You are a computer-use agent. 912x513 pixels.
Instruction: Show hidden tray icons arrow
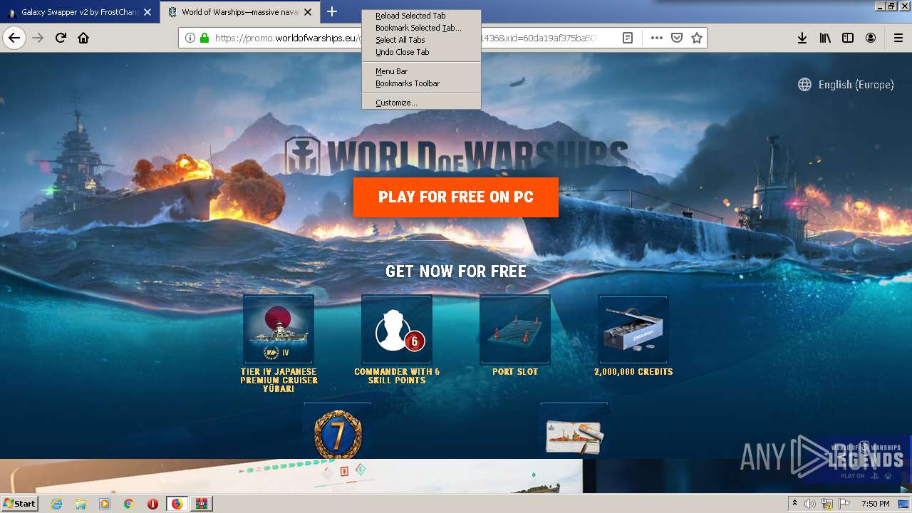pos(794,504)
